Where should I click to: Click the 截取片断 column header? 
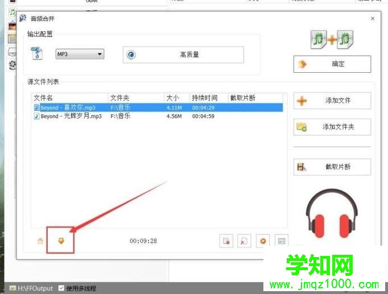coord(255,98)
